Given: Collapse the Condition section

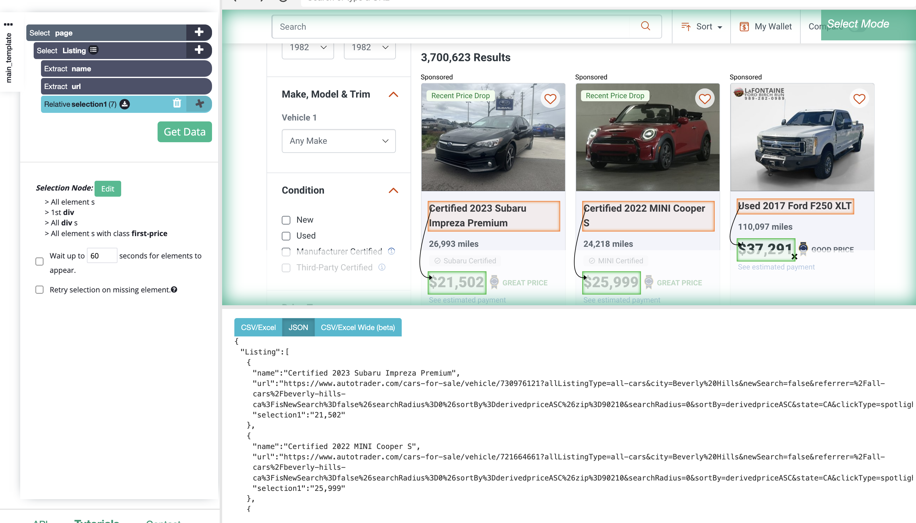Looking at the screenshot, I should [393, 190].
